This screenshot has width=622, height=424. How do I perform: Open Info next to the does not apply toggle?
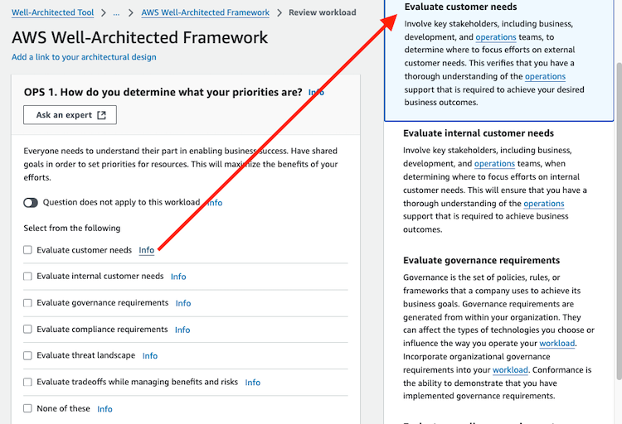point(215,203)
